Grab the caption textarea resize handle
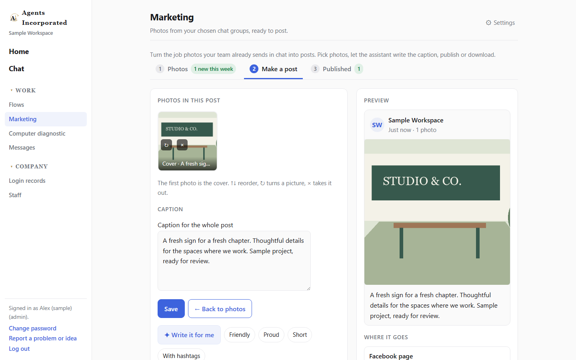This screenshot has height=360, width=576. coord(308,288)
